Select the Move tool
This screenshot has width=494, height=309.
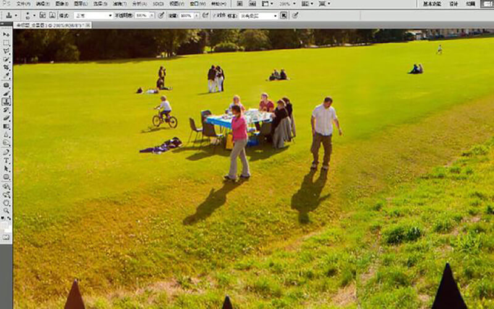click(6, 35)
